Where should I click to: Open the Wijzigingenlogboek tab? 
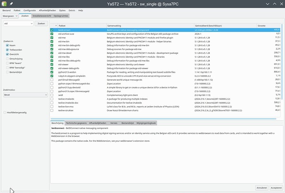click(146, 123)
